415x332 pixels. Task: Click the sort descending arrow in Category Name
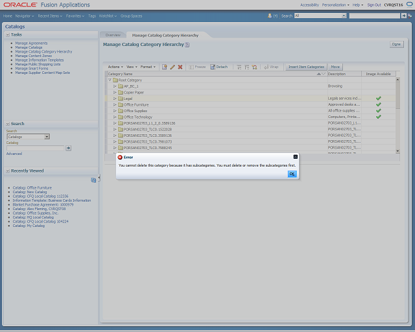click(x=324, y=74)
